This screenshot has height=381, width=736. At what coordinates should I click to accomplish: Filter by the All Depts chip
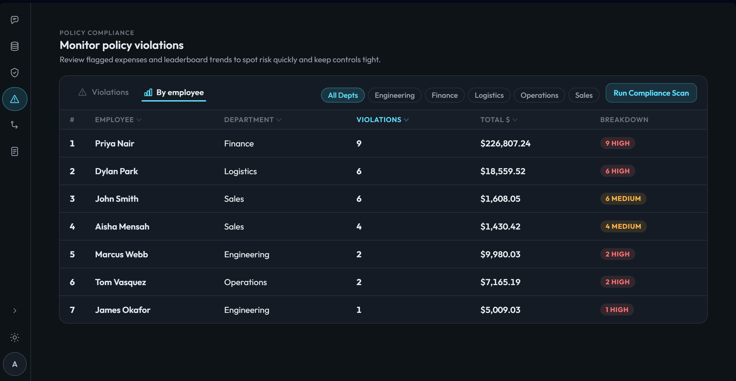click(343, 95)
